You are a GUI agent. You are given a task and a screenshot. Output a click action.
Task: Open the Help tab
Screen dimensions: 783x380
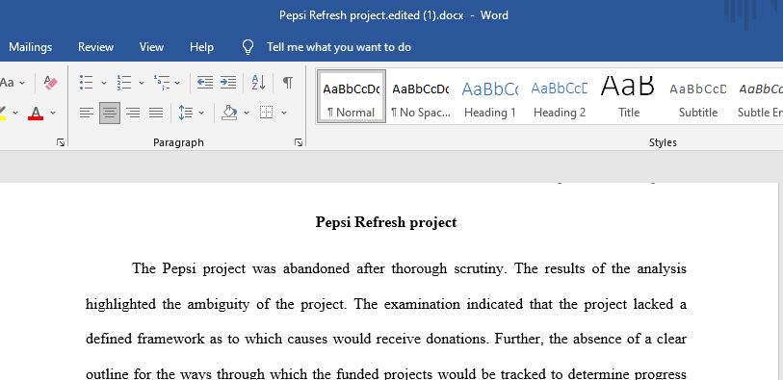(x=201, y=47)
